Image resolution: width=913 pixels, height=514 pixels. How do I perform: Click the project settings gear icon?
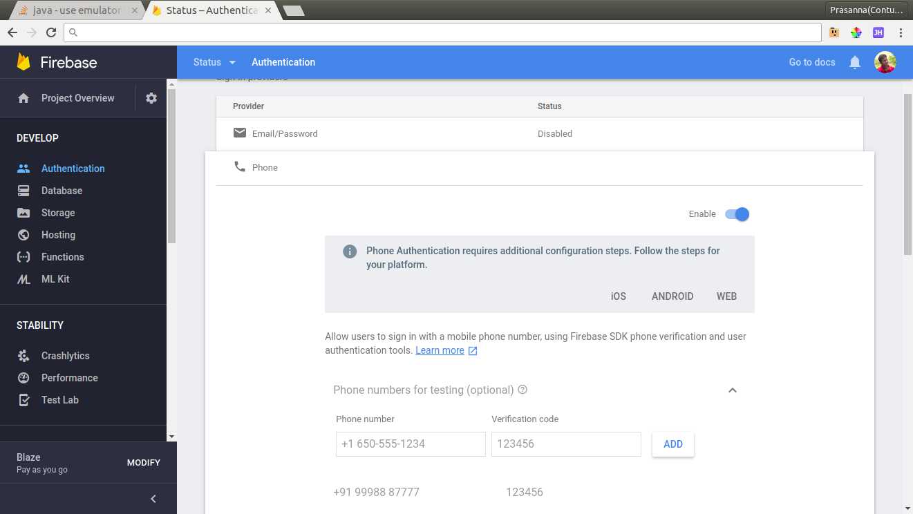point(151,98)
